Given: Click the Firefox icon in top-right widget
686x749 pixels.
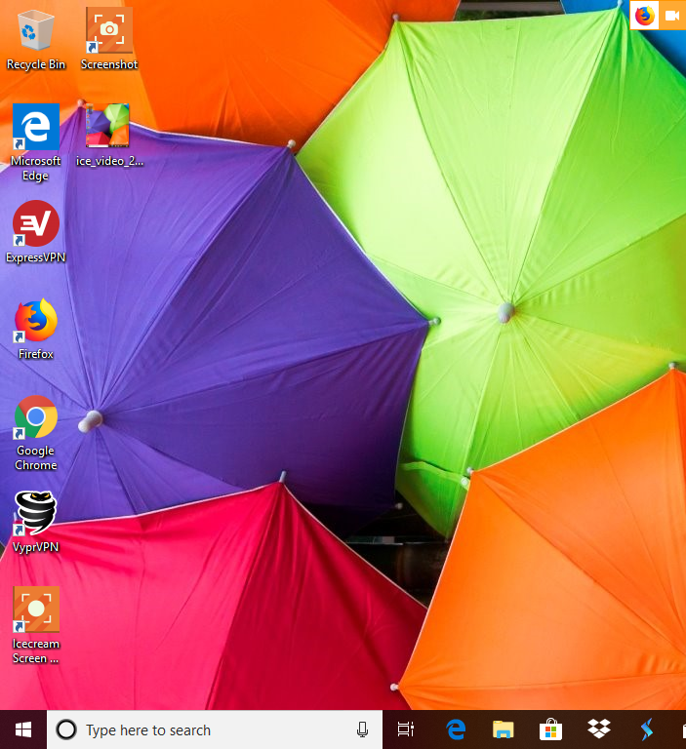Looking at the screenshot, I should 644,16.
